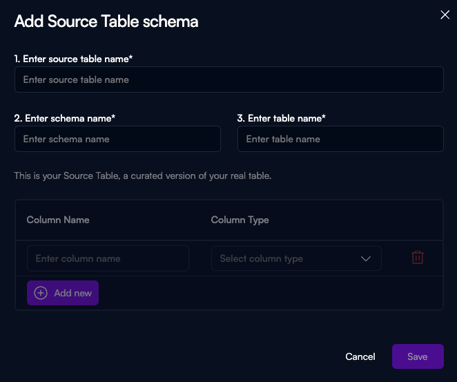Viewport: 457px width, 382px height.
Task: Cancel adding the source table schema
Action: pos(360,356)
